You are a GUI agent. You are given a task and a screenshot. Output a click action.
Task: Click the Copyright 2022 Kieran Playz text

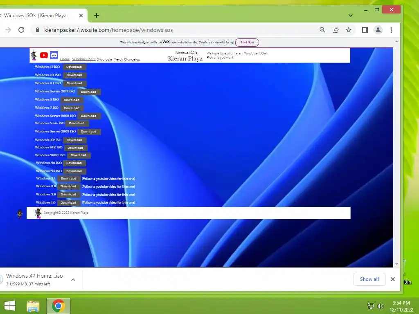(66, 213)
